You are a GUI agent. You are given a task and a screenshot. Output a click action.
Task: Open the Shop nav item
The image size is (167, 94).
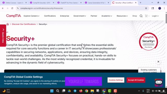click(x=135, y=16)
